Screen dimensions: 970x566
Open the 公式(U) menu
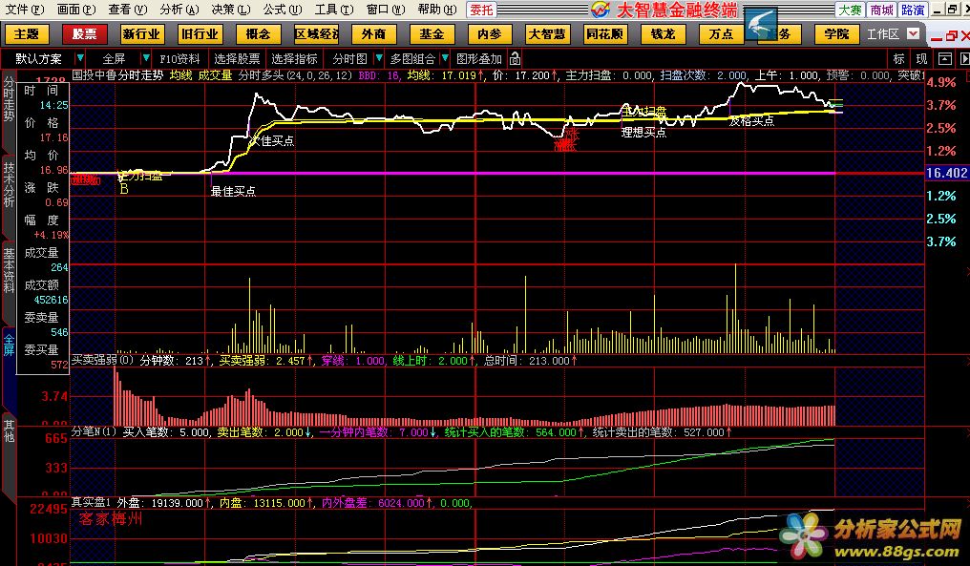282,10
